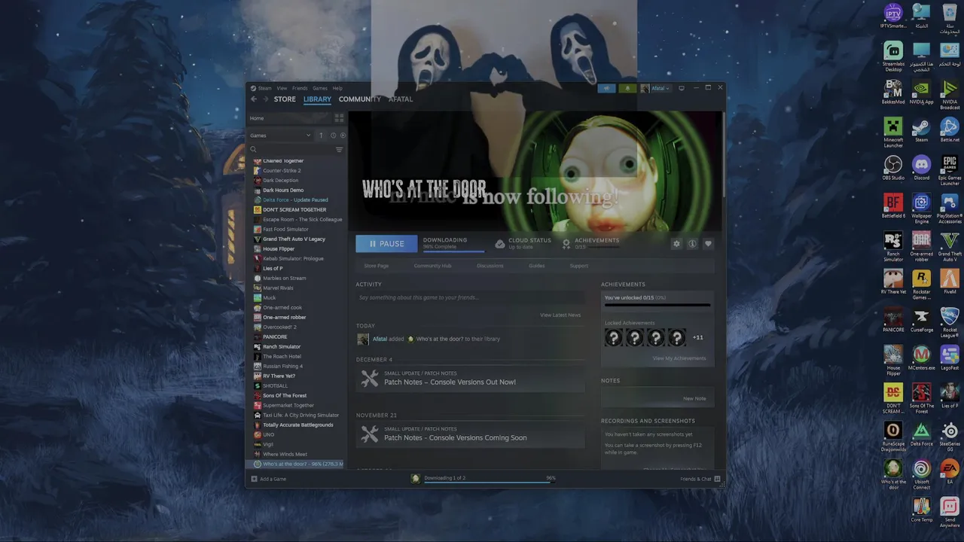Image resolution: width=964 pixels, height=542 pixels.
Task: Open the Discord desktop icon
Action: tap(922, 168)
